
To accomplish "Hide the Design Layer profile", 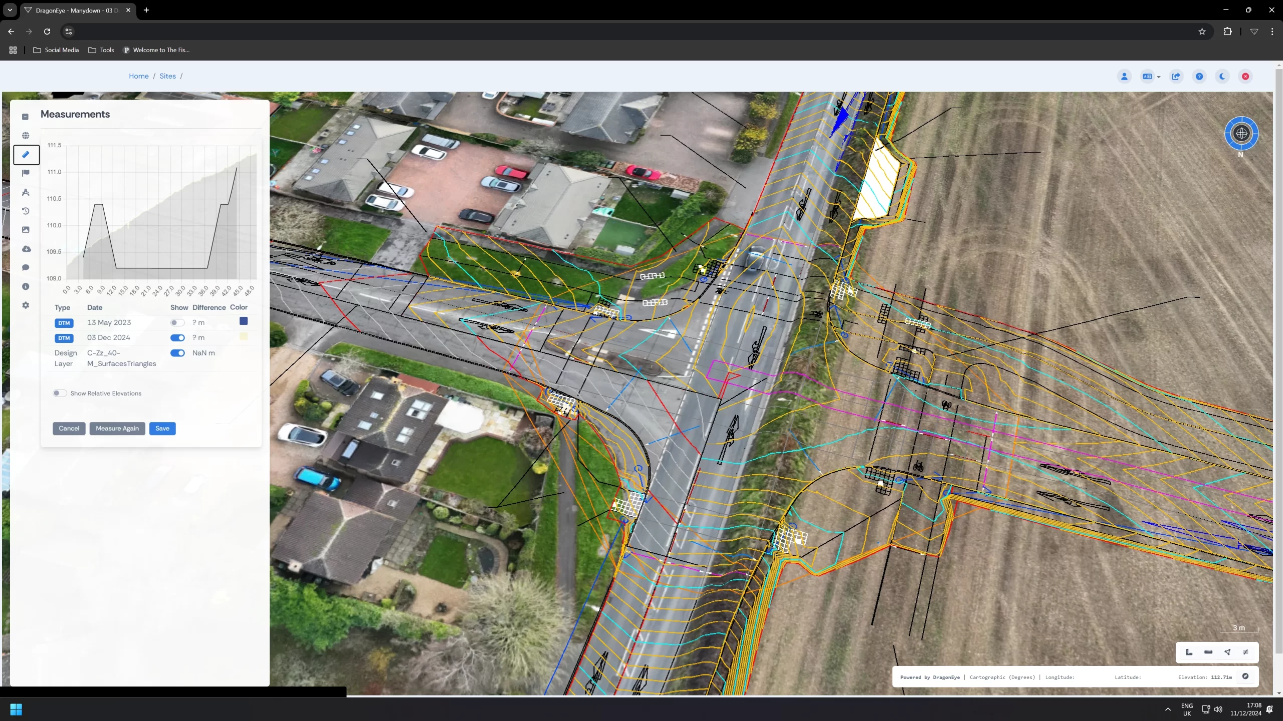I will (177, 353).
